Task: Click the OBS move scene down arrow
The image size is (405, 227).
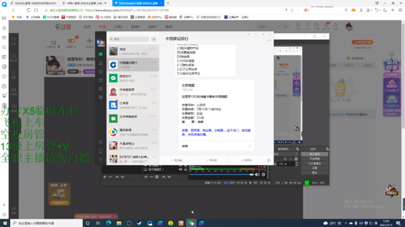Action: [123, 177]
